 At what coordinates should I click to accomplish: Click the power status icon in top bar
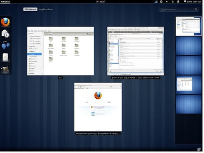pos(178,2)
